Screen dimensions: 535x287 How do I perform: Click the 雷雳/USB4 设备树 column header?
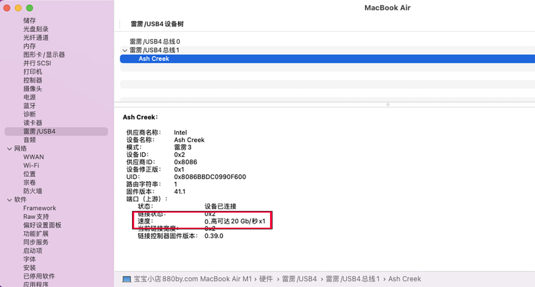[157, 24]
